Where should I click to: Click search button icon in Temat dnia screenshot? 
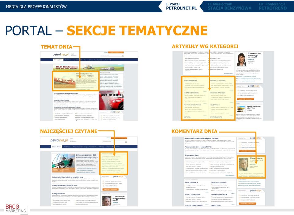tap(123, 56)
